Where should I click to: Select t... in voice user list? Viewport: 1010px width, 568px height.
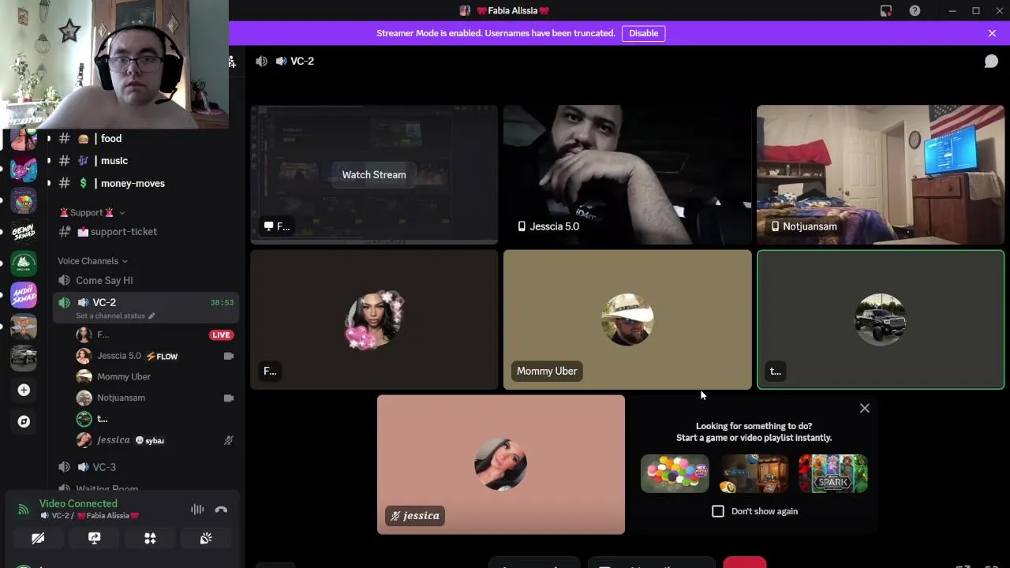click(154, 419)
